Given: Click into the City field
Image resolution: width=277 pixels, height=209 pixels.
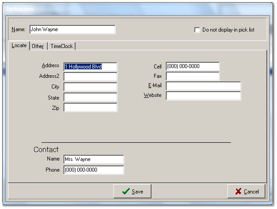Looking at the screenshot, I should coord(90,87).
